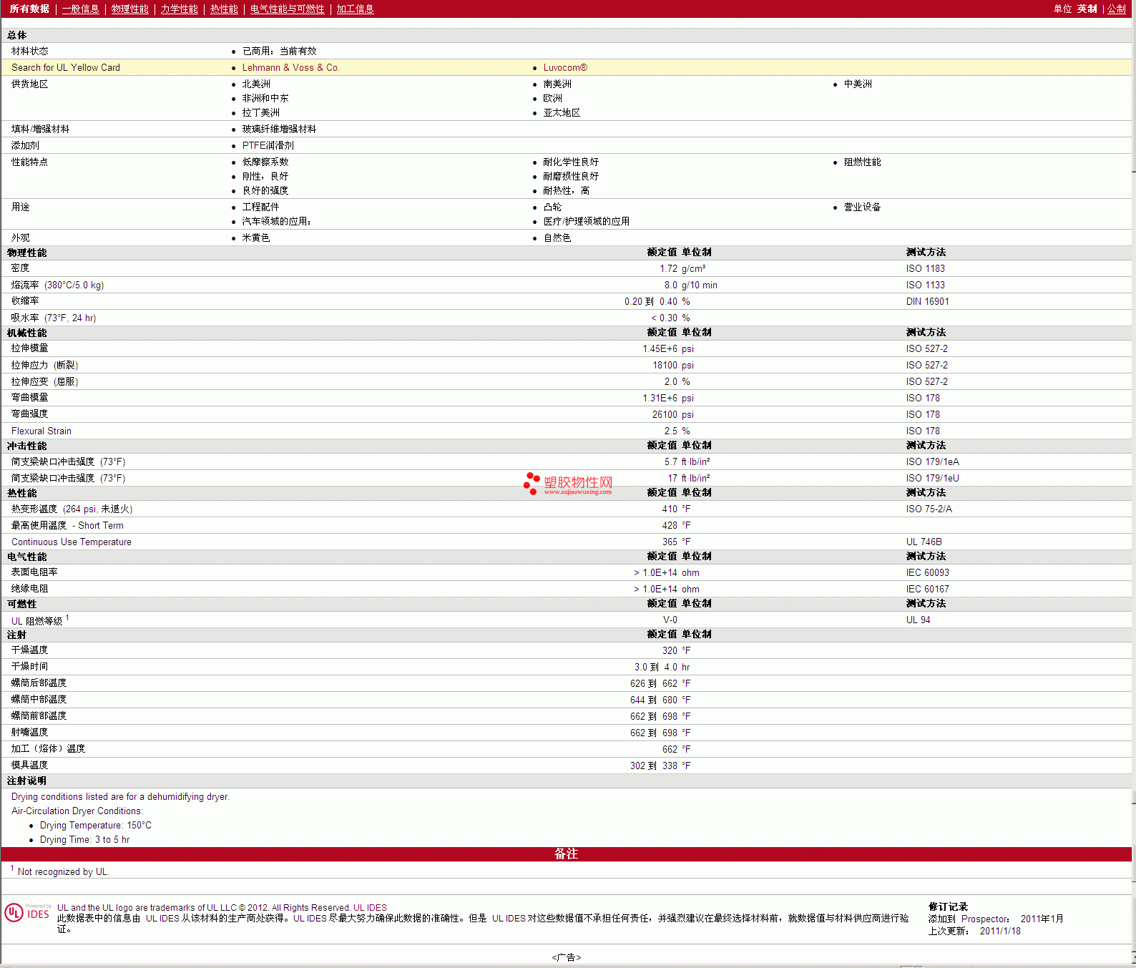1136x968 pixels.
Task: Switch to the 一般信息 tab
Action: [81, 9]
